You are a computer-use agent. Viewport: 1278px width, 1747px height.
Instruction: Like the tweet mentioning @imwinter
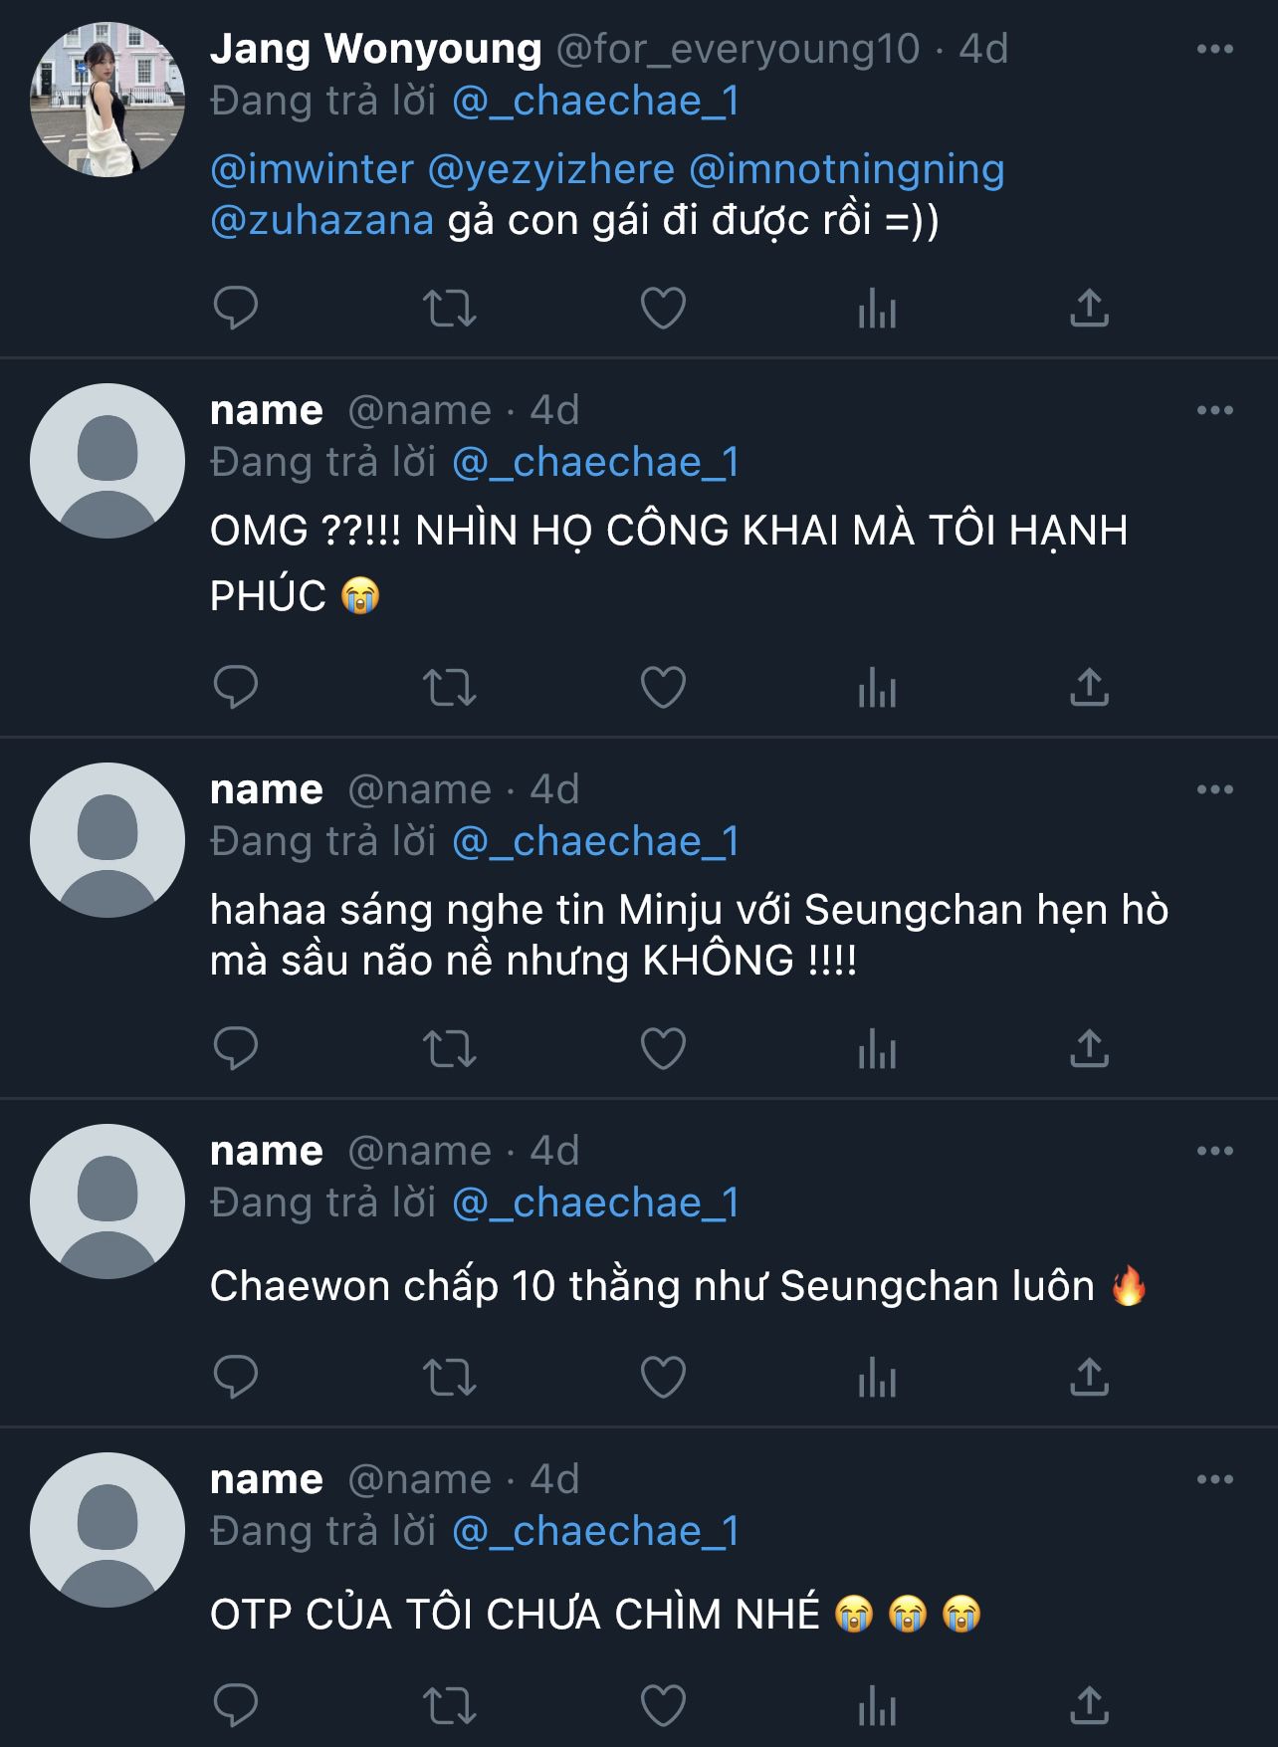tap(663, 308)
